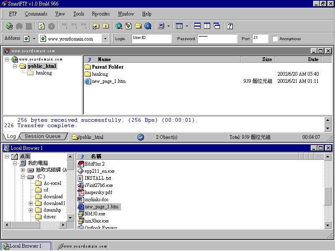Click the list view grid toolbar icon
The width and height of the screenshot is (335, 251).
(x=179, y=26)
